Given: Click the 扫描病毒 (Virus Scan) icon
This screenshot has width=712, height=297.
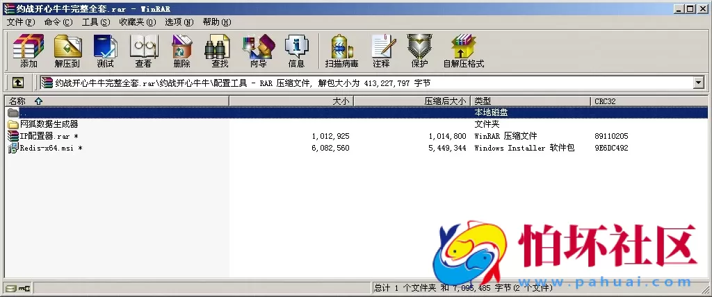Looking at the screenshot, I should pyautogui.click(x=342, y=46).
